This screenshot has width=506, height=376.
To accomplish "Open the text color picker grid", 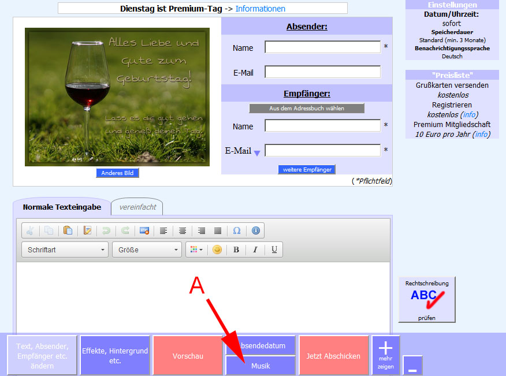I will click(196, 250).
